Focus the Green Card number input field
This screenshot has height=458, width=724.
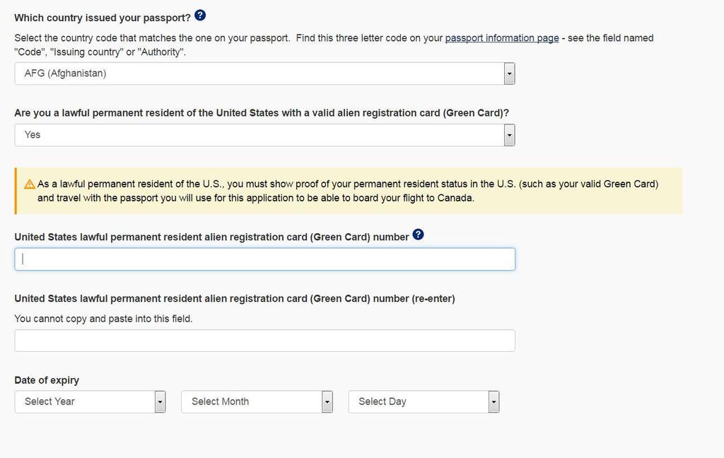coord(264,259)
